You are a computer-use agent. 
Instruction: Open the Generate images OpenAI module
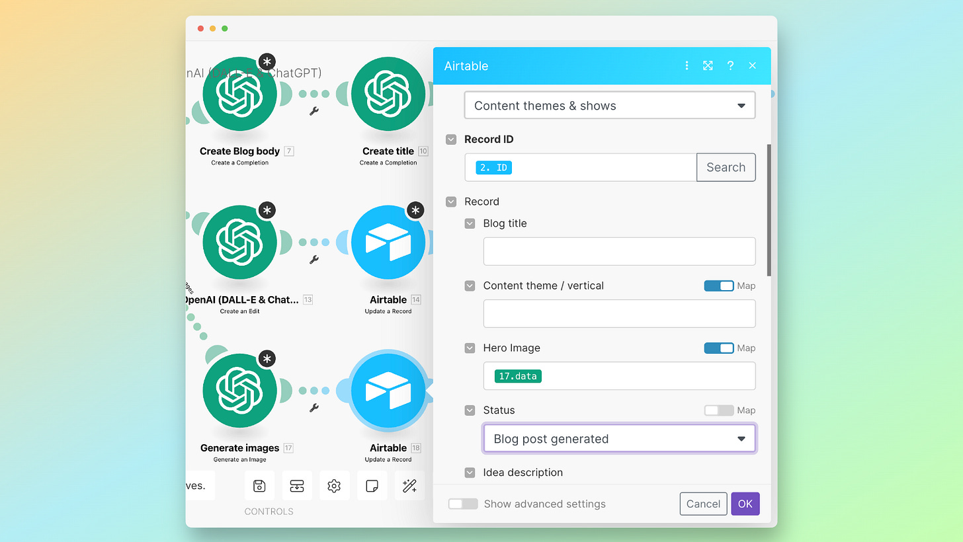[239, 391]
